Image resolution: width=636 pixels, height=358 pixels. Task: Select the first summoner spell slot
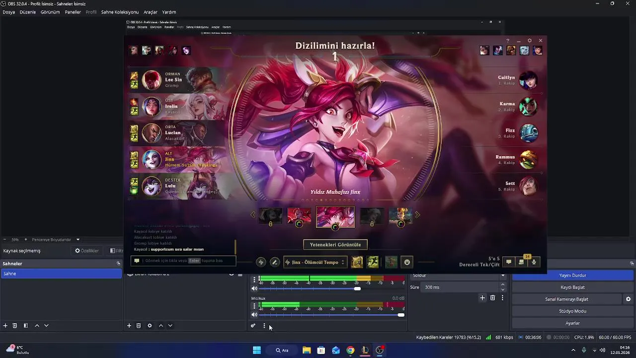pos(357,262)
